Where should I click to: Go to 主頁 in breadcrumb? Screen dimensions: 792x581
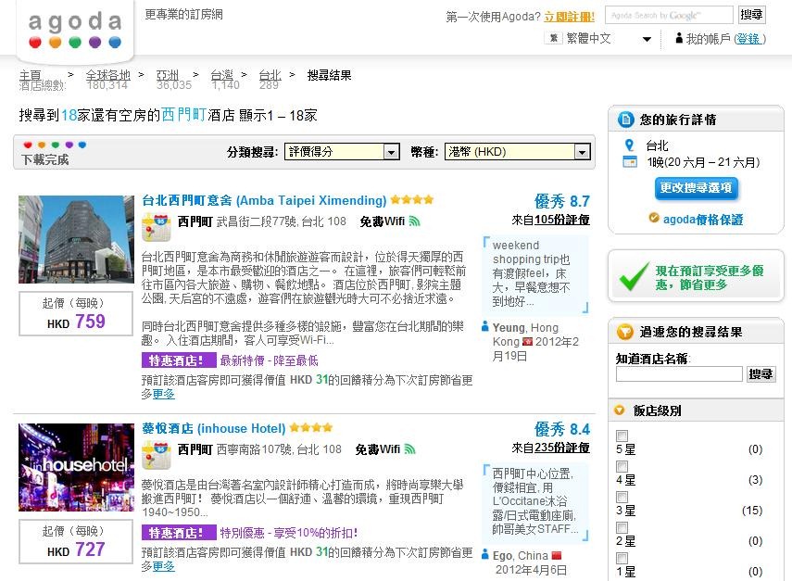[x=30, y=75]
